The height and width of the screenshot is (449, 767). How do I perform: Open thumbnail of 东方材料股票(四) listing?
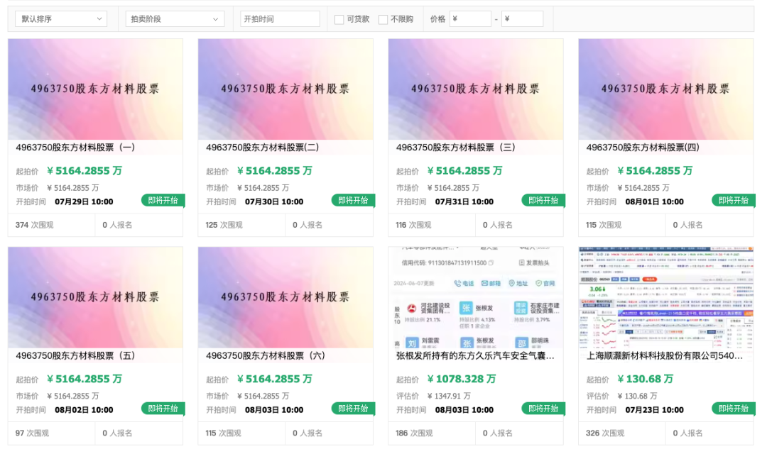click(x=665, y=89)
